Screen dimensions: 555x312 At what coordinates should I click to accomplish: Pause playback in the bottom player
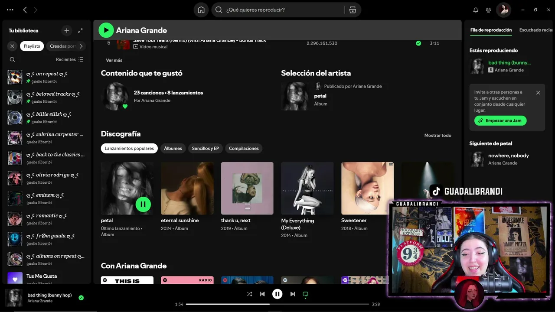coord(277,294)
